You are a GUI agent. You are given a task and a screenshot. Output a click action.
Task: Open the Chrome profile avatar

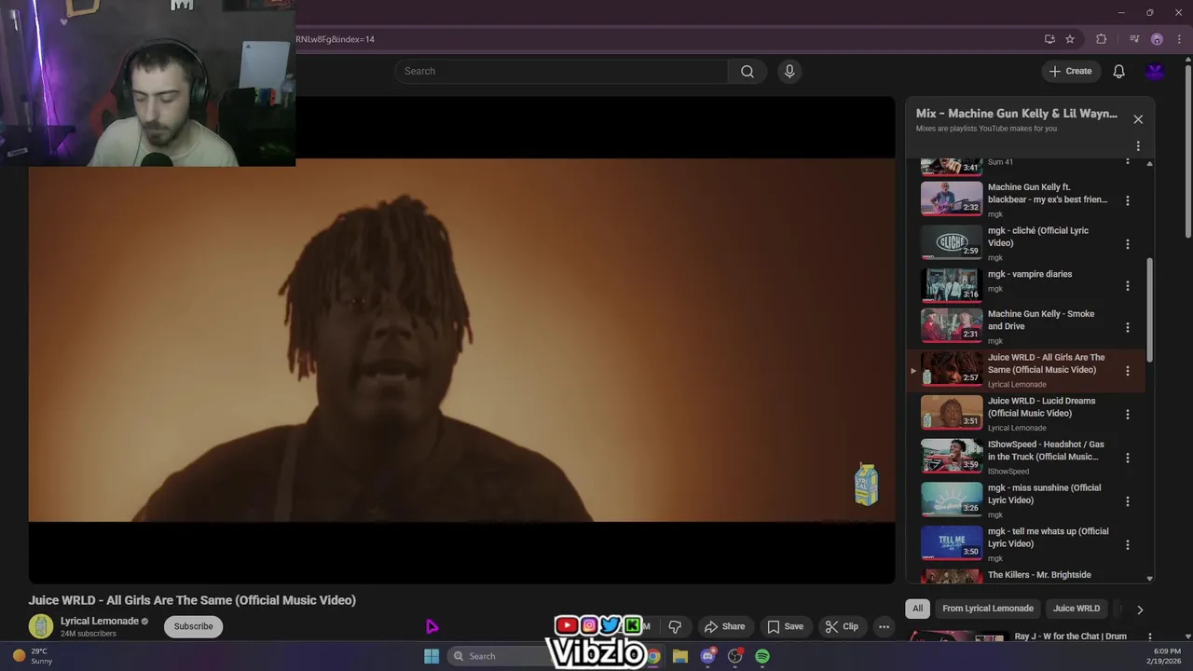pyautogui.click(x=1157, y=39)
